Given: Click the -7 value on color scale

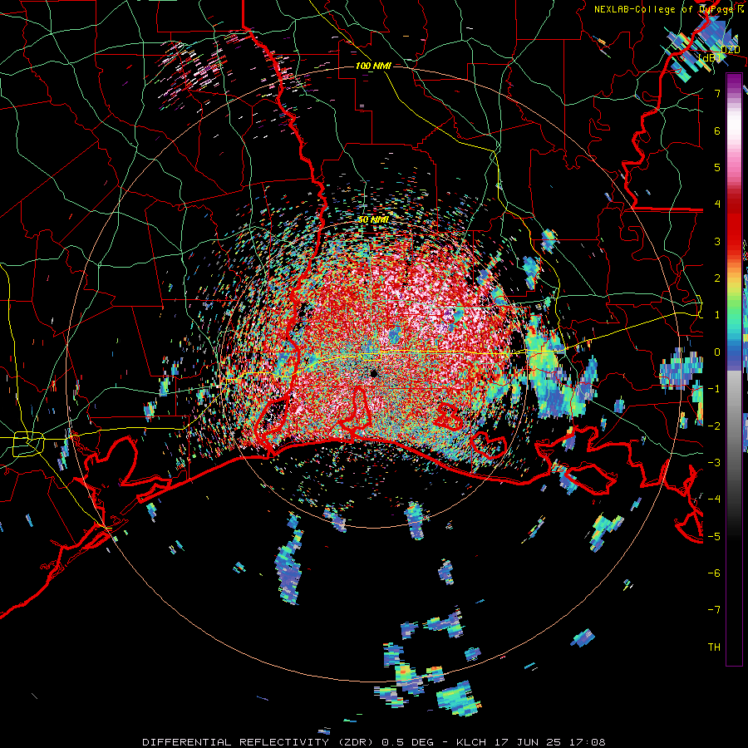Looking at the screenshot, I should 714,610.
